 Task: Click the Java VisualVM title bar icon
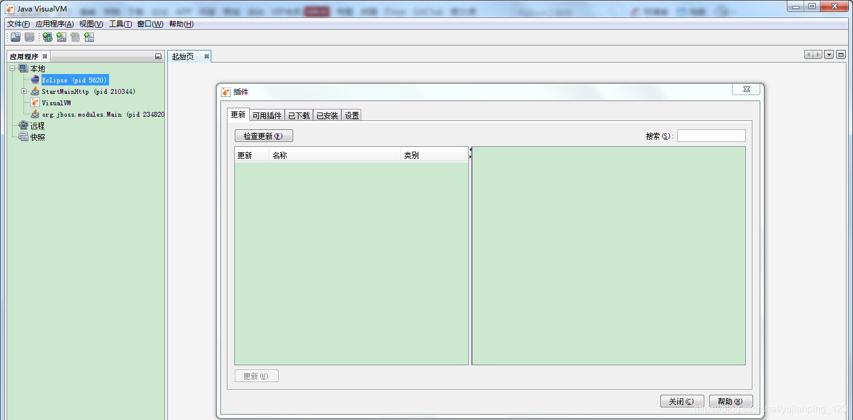coord(10,8)
